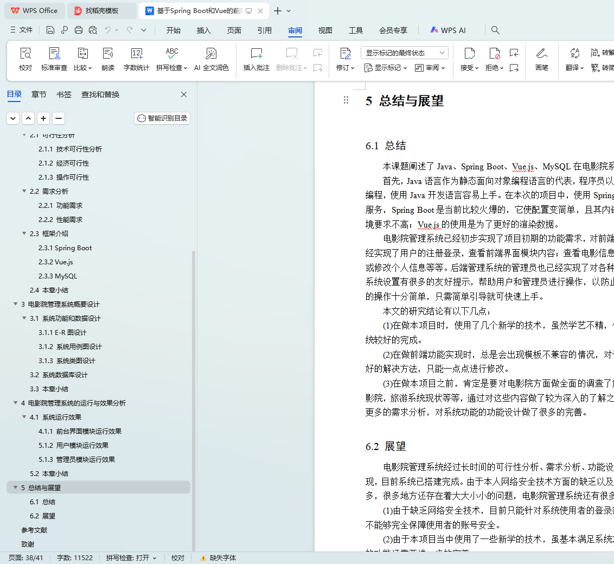Image resolution: width=614 pixels, height=564 pixels.
Task: Open the 会员专享 ribbon tab
Action: pos(393,30)
